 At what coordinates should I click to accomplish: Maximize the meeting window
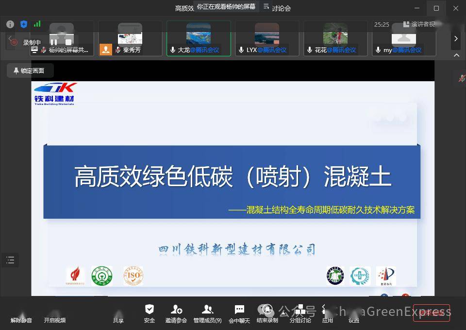(436, 8)
